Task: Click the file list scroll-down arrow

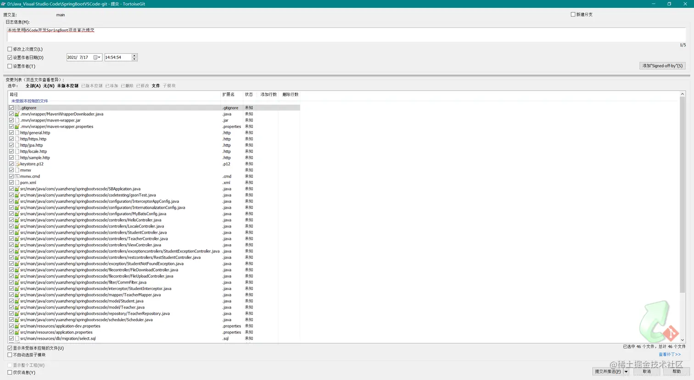Action: tap(682, 340)
